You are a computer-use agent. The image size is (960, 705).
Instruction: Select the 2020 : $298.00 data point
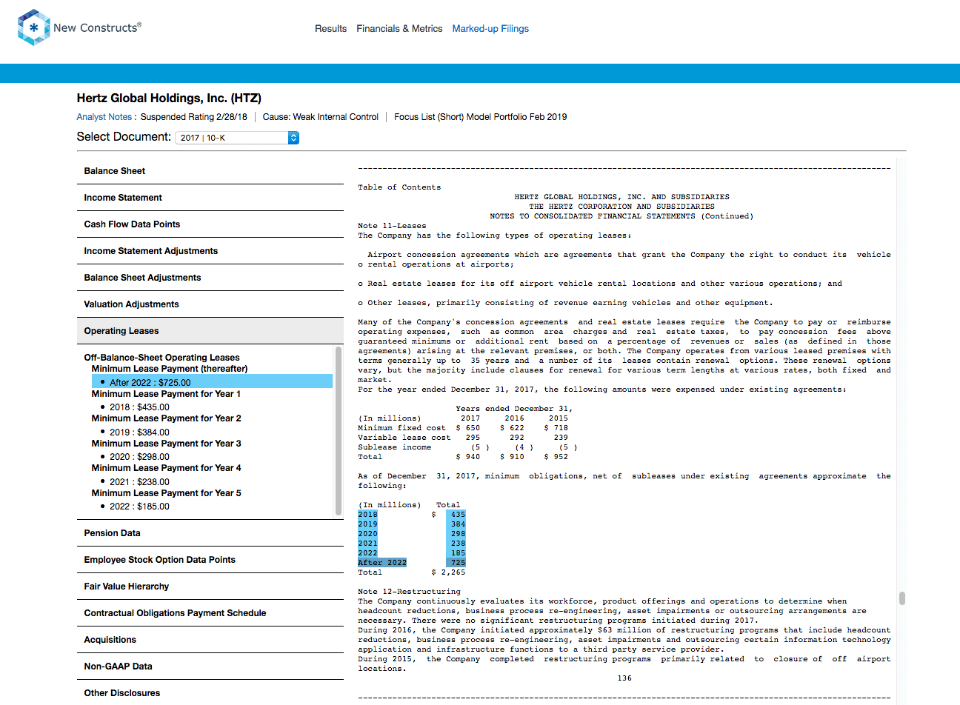[x=139, y=457]
